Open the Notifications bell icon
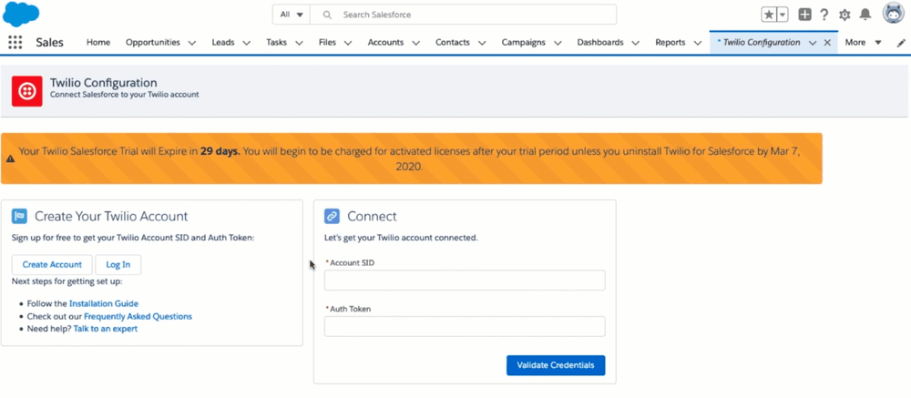Viewport: 911px width, 398px height. (x=865, y=15)
